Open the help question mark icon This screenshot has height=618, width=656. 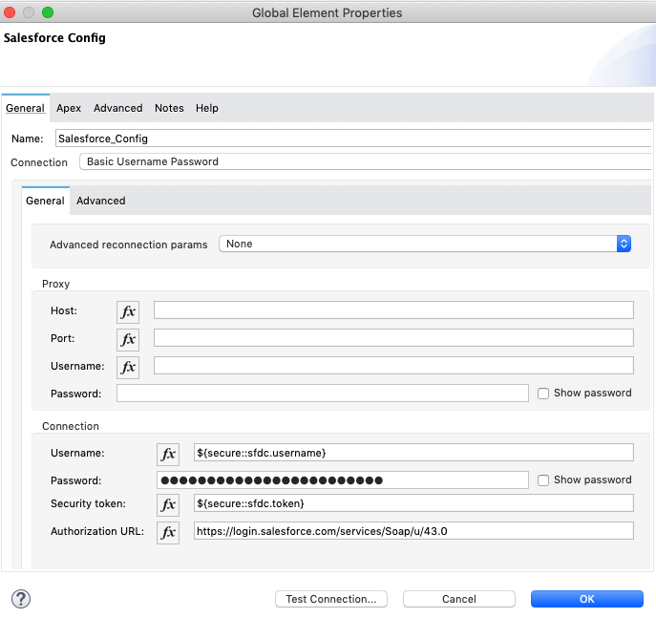pyautogui.click(x=21, y=599)
